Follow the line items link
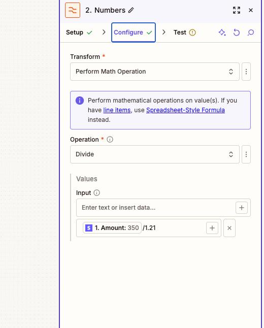 (117, 110)
